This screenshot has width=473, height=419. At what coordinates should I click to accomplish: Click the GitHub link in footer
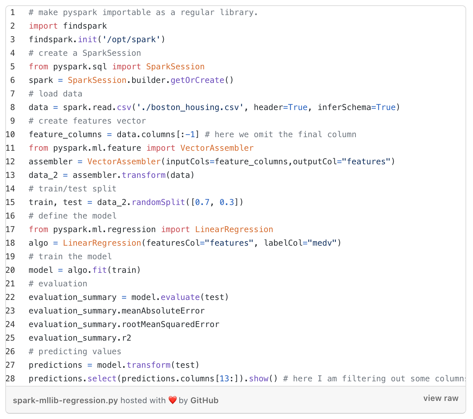(x=204, y=400)
